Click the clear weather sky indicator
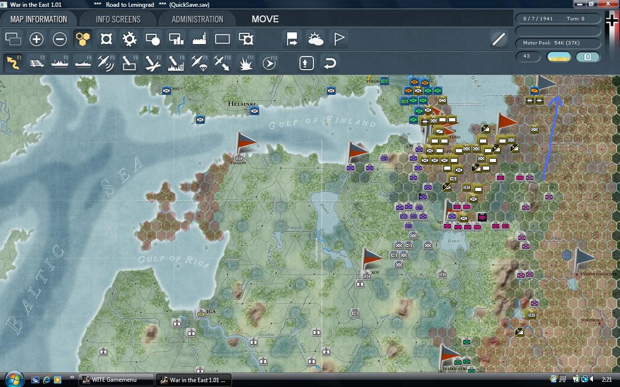Viewport: 620px width, 387px height. coord(558,57)
